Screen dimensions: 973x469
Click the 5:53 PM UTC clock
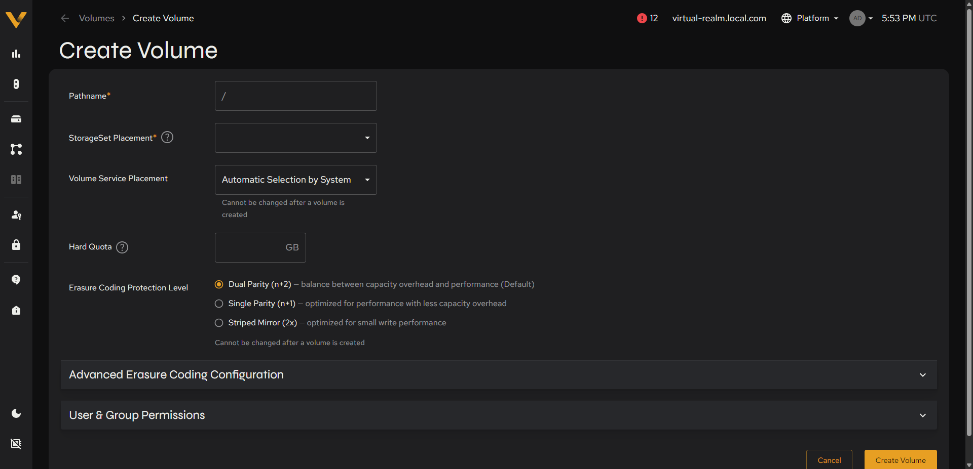909,18
